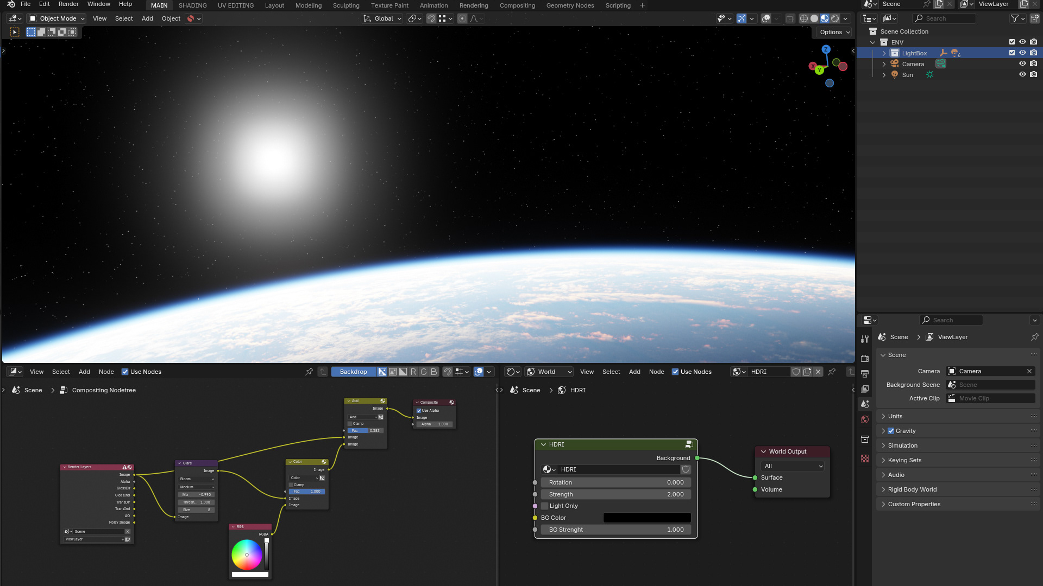Open the shader type World dropdown
Viewport: 1043px width, 586px height.
tap(549, 372)
